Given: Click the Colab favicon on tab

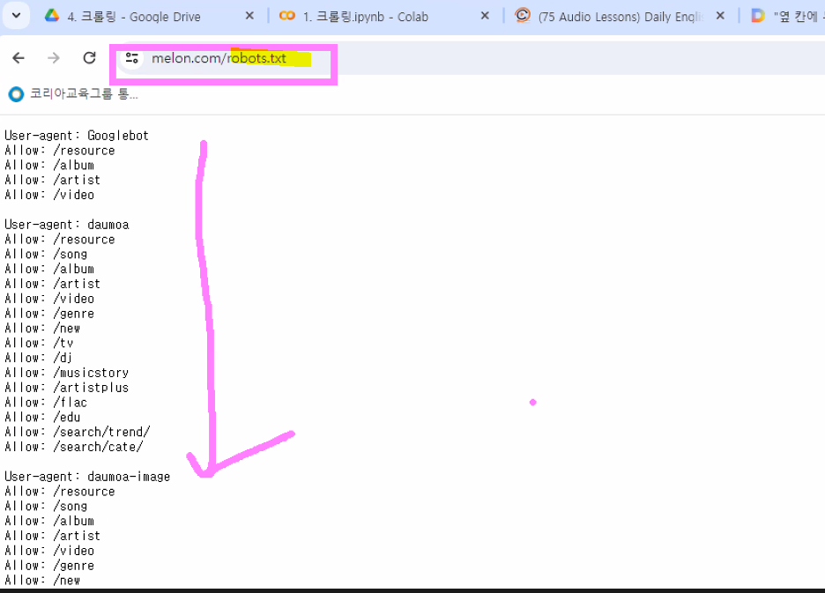Looking at the screenshot, I should [287, 16].
